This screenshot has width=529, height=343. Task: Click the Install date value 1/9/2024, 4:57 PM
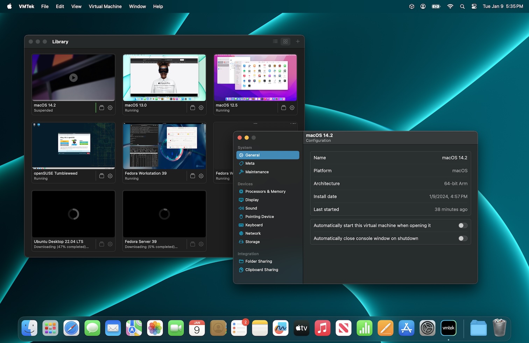pos(448,197)
